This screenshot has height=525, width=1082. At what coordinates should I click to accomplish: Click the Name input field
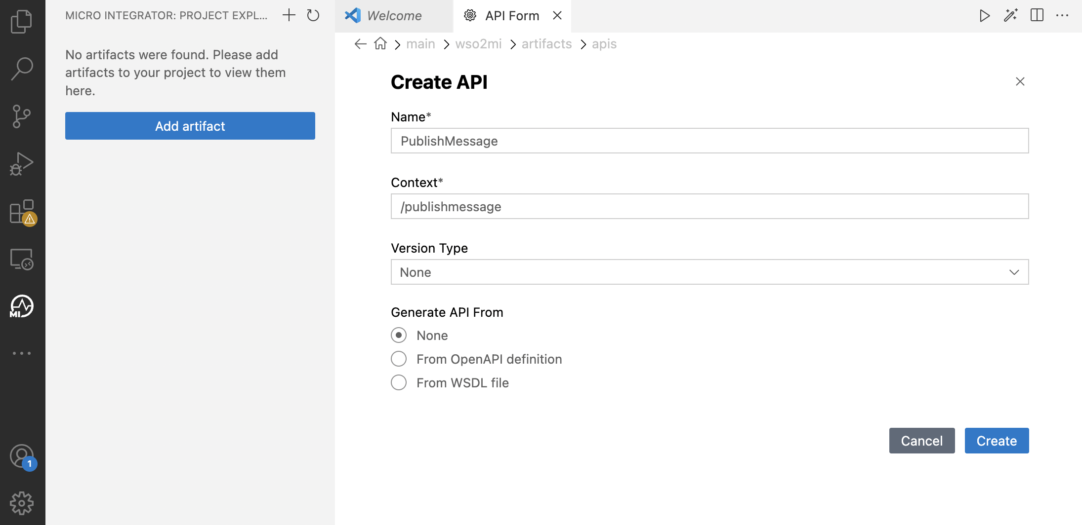point(709,141)
